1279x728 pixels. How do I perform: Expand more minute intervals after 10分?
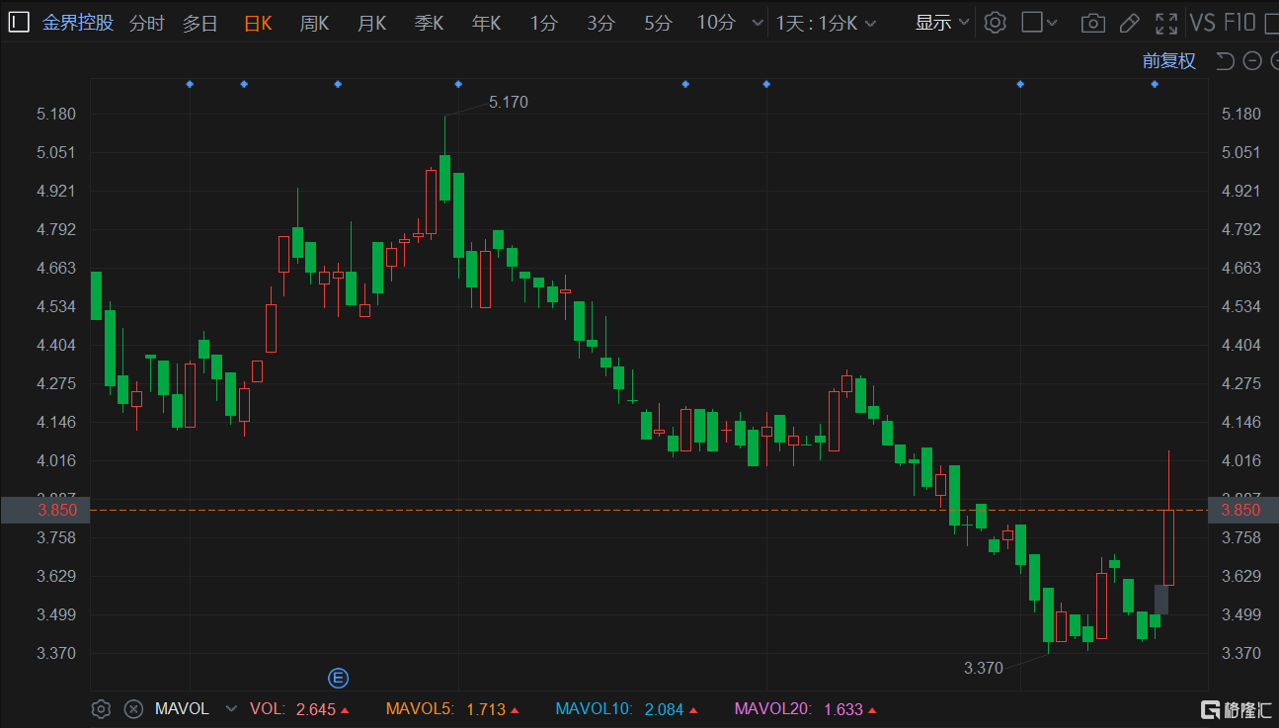tap(758, 23)
